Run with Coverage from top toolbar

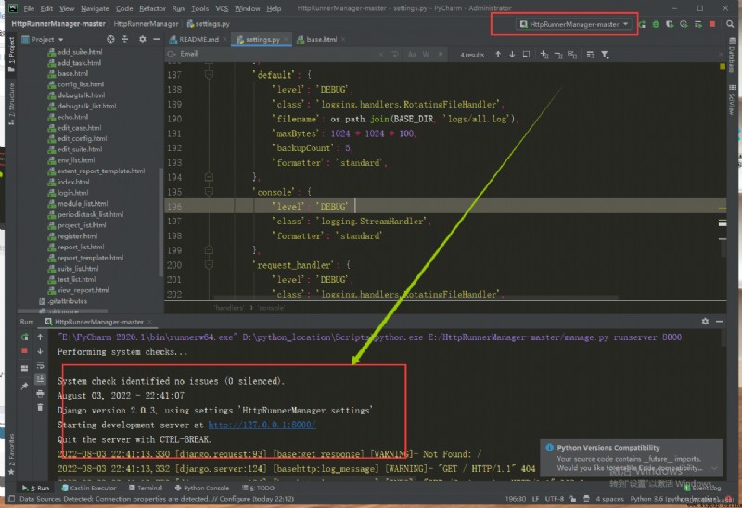tap(670, 24)
